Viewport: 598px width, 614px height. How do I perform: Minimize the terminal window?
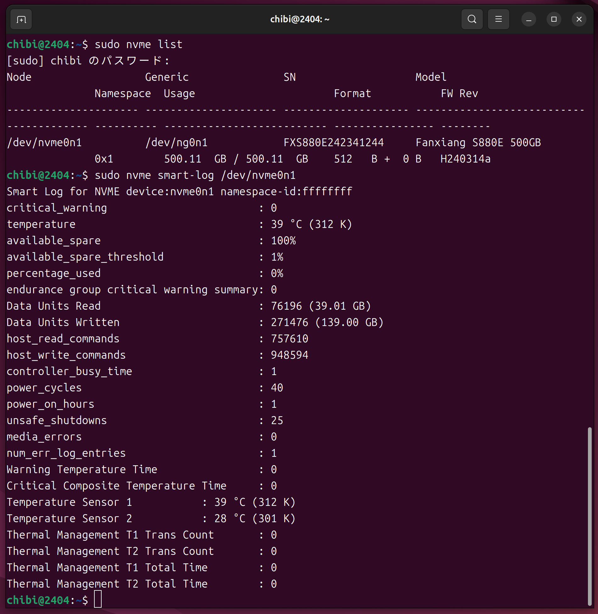coord(528,19)
